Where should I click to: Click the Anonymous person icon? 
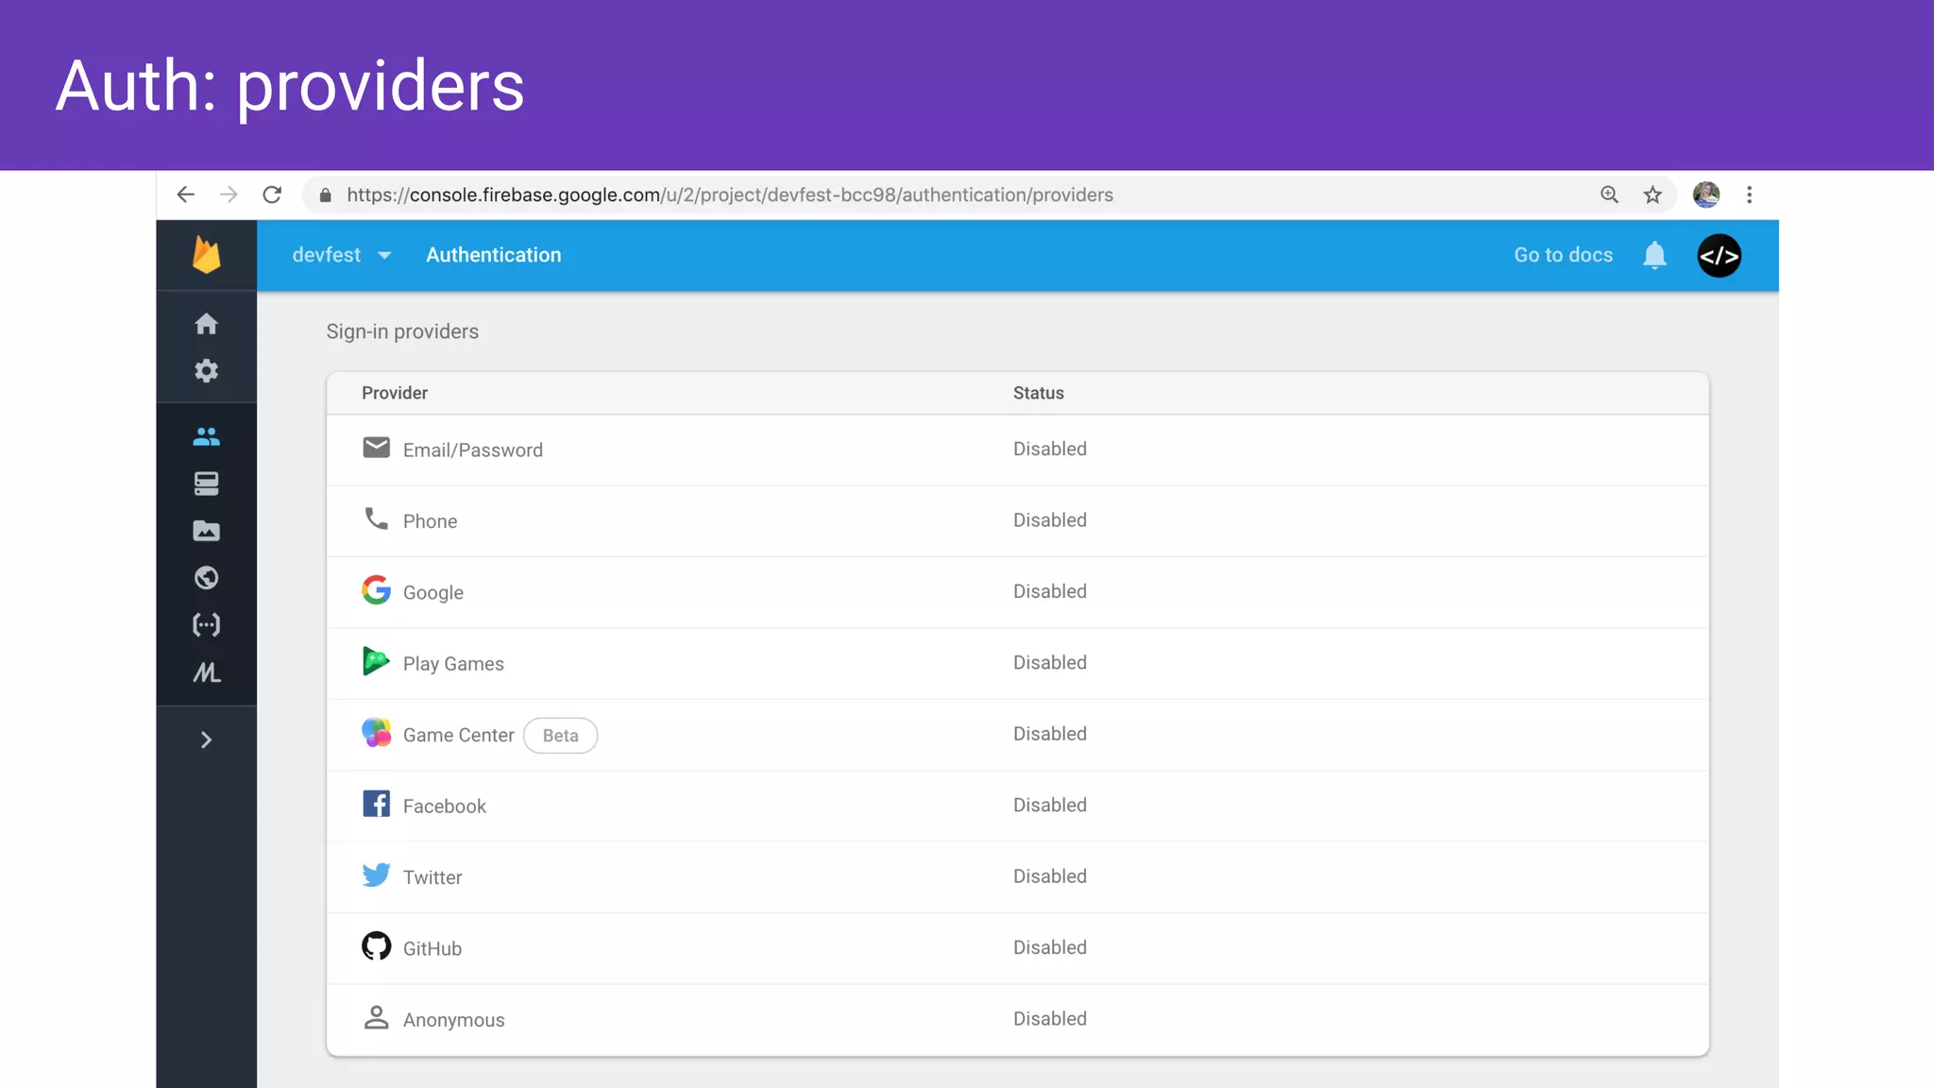(x=376, y=1017)
